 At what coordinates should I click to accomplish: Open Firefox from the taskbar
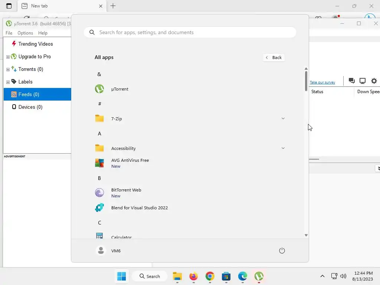194,276
